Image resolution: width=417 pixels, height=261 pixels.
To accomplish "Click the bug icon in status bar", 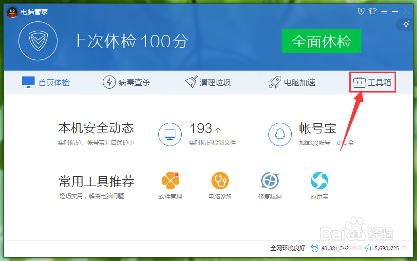I will point(315,248).
